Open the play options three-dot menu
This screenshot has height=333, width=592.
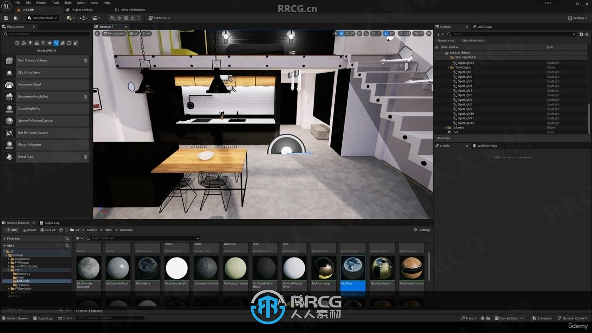139,18
